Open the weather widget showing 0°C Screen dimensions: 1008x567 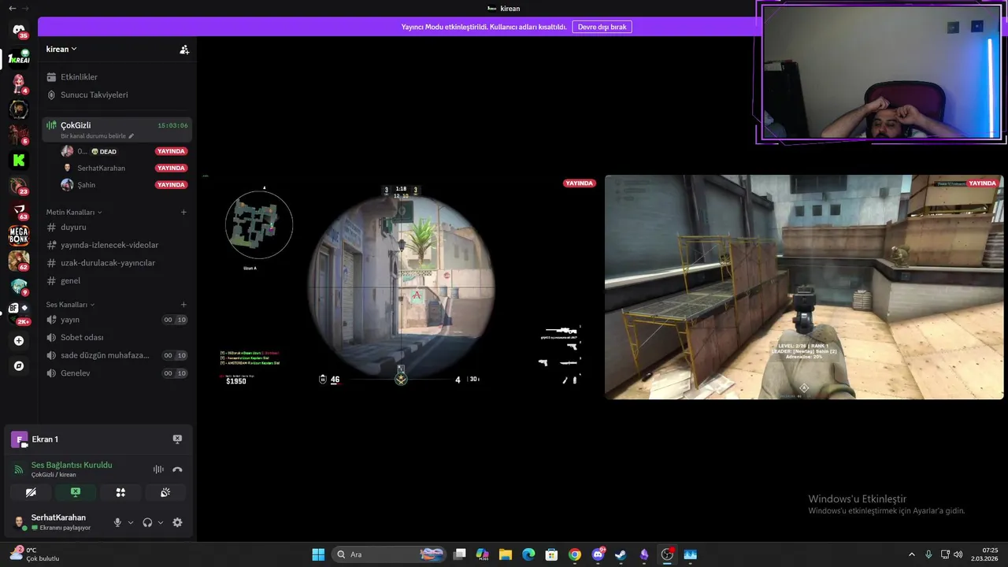click(34, 554)
